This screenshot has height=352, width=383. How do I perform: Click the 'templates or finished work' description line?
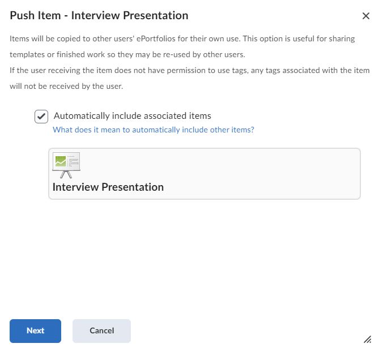(x=127, y=55)
